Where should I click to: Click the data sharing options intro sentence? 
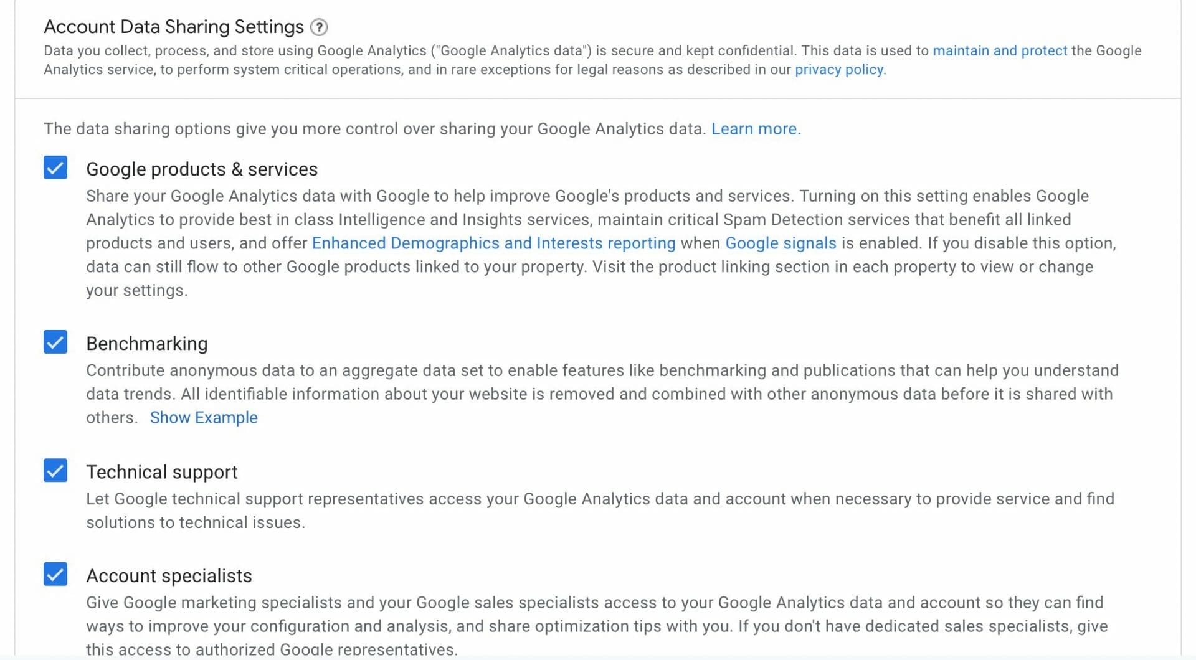coord(374,129)
